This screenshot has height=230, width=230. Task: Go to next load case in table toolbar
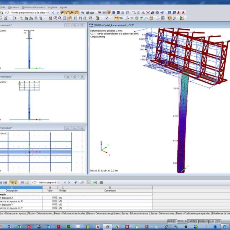[69, 183]
